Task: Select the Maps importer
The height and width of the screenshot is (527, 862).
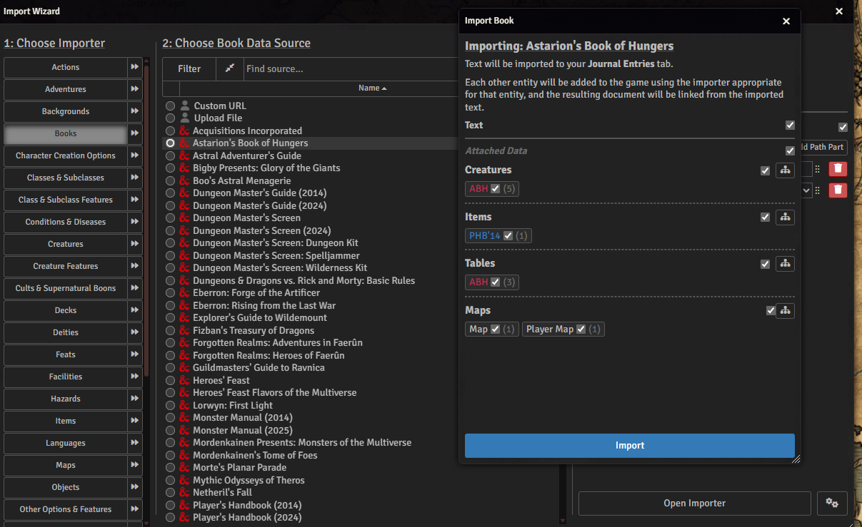Action: [x=66, y=465]
